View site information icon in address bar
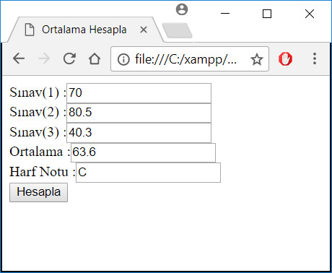 (123, 59)
